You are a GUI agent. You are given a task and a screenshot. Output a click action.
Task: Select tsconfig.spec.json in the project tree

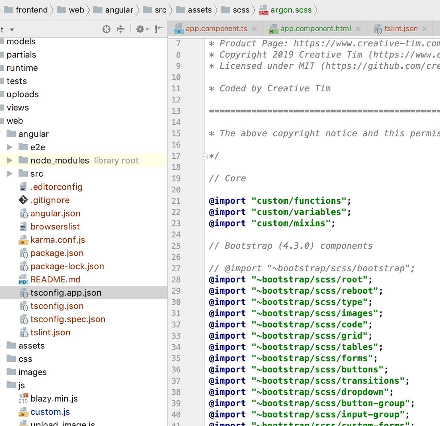[x=68, y=319]
